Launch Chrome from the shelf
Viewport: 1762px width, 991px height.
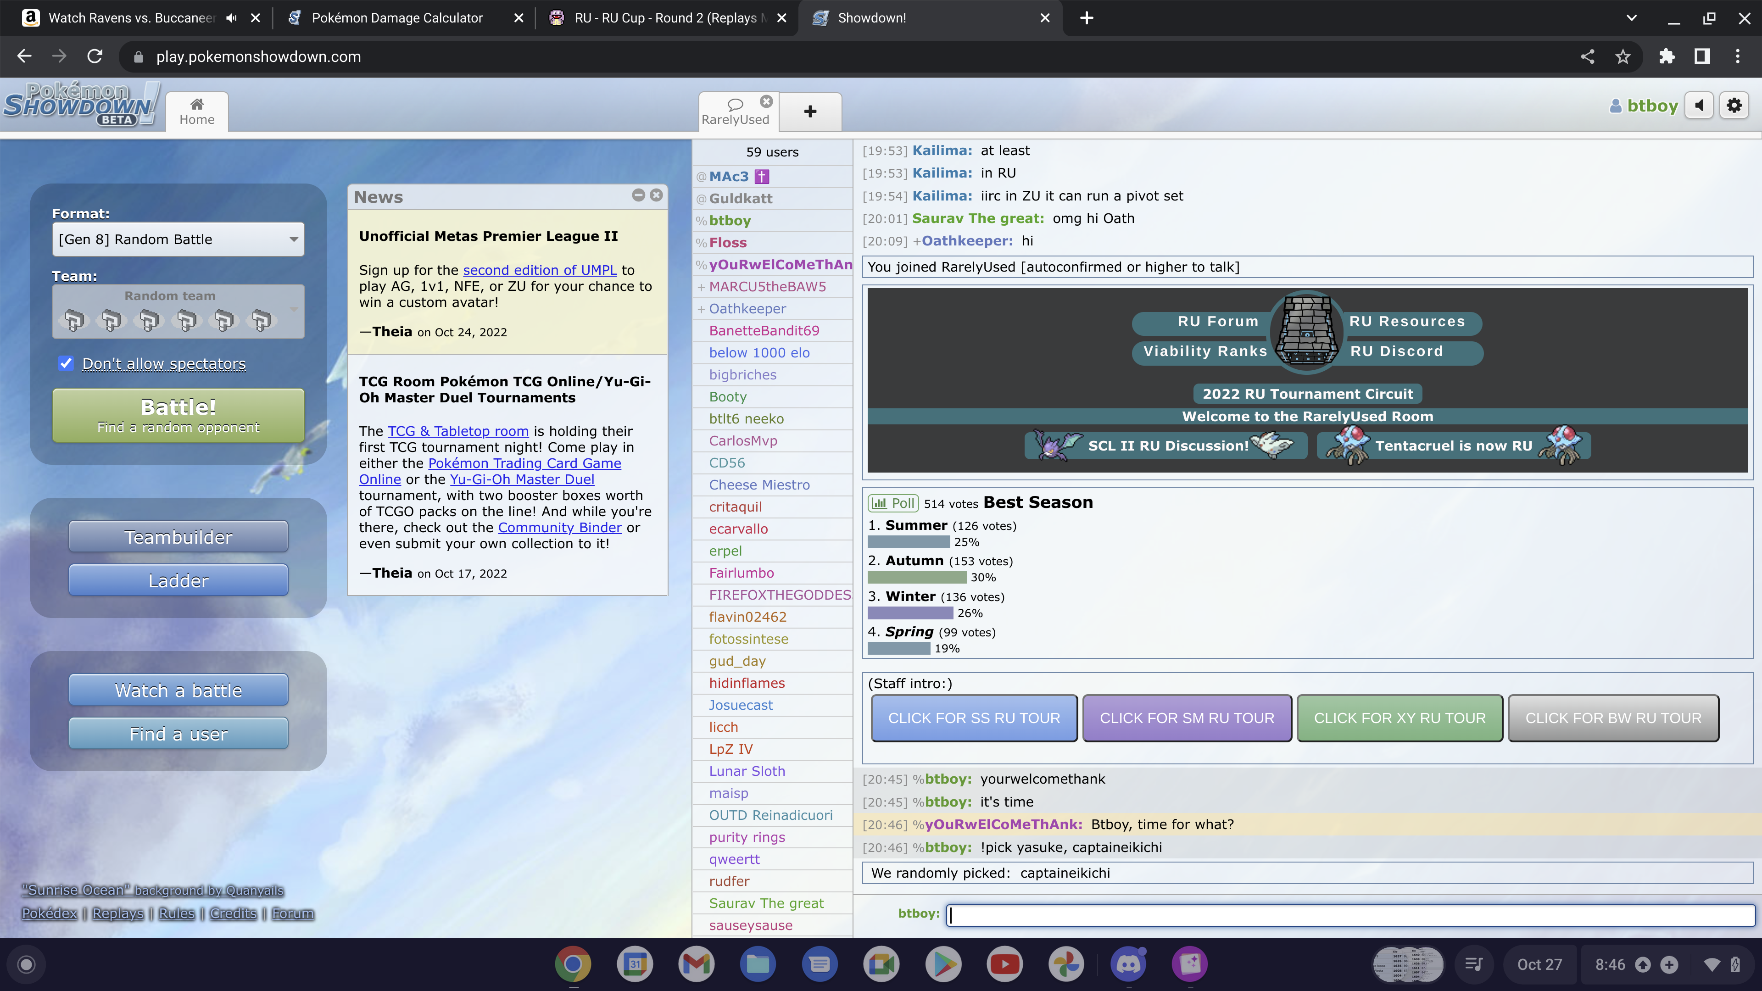click(573, 964)
